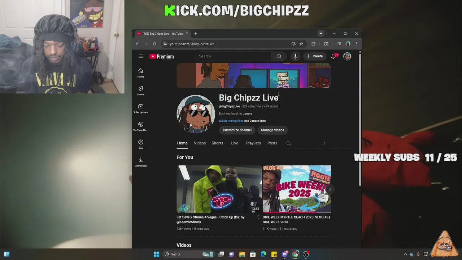Show the 3 more links popup
This screenshot has width=462, height=260.
(x=255, y=121)
